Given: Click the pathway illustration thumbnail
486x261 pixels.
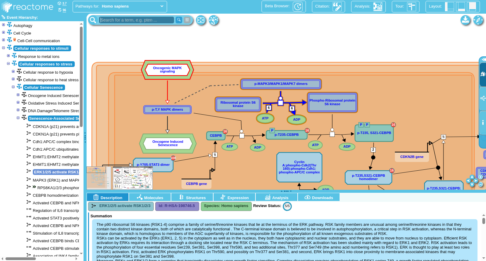Looking at the screenshot, I should [133, 178].
